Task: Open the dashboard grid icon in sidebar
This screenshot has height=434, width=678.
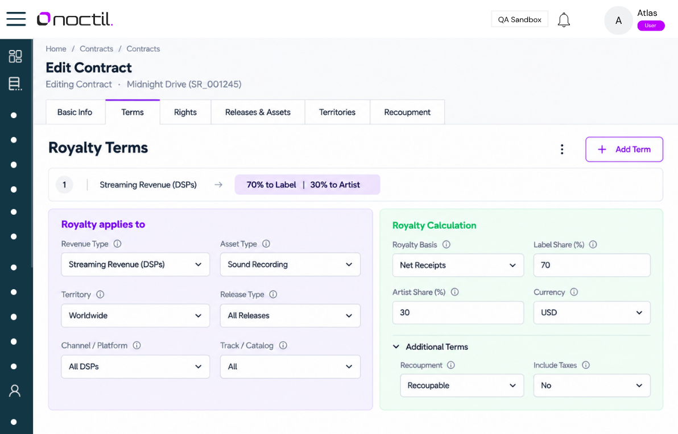Action: tap(15, 56)
